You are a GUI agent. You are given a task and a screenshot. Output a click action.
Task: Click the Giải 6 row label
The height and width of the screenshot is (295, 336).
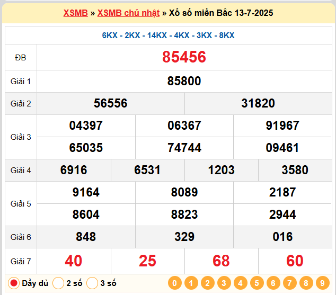(21, 237)
